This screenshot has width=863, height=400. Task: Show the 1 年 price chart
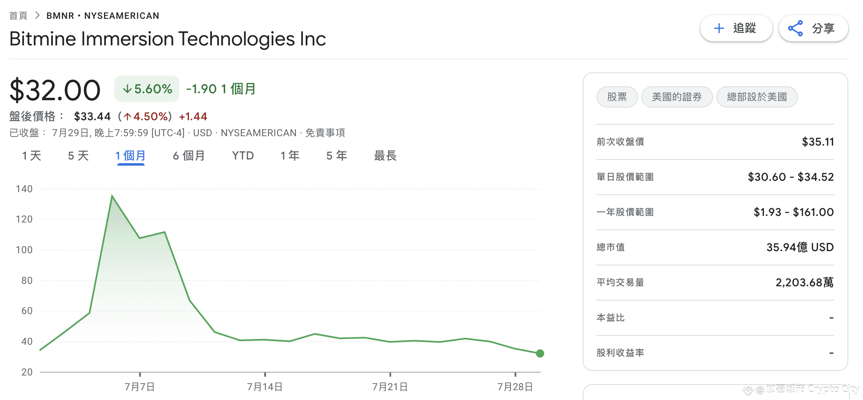[290, 156]
